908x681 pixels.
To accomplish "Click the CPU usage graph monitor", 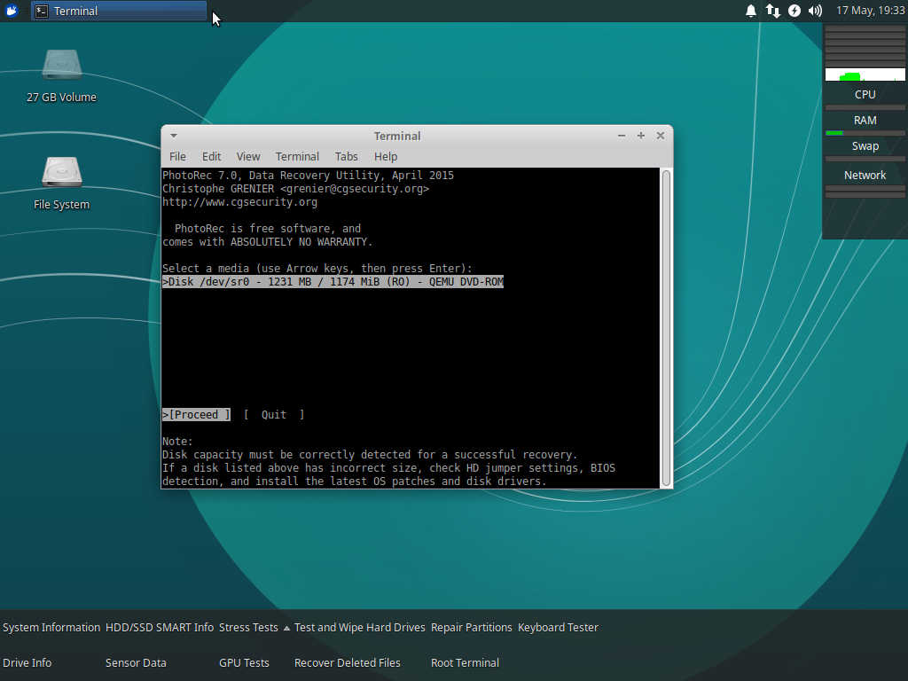I will pyautogui.click(x=865, y=74).
